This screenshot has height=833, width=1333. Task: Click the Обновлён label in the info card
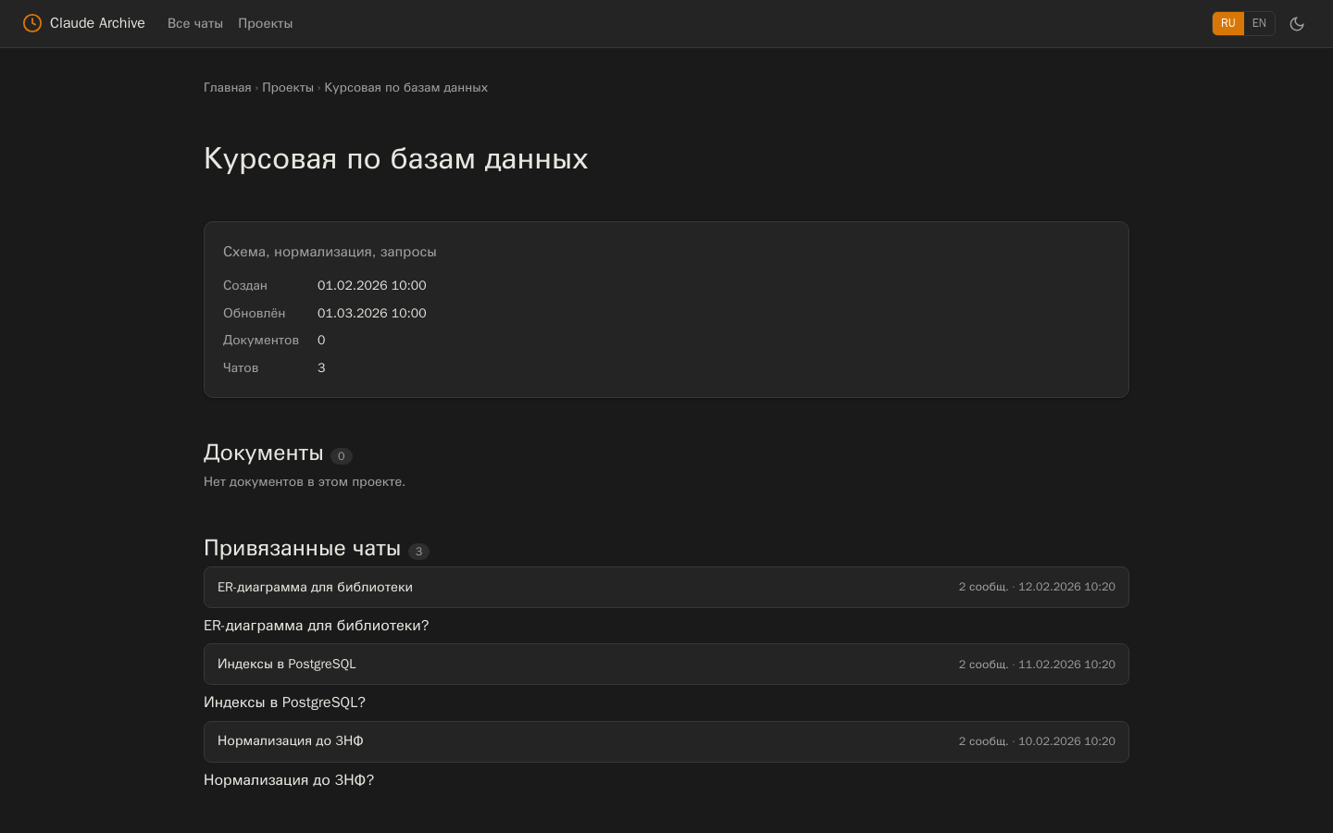point(255,313)
